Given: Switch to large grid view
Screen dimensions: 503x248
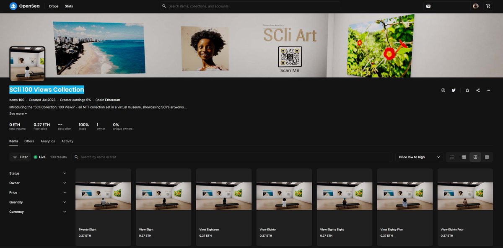Looking at the screenshot, I should pos(475,157).
